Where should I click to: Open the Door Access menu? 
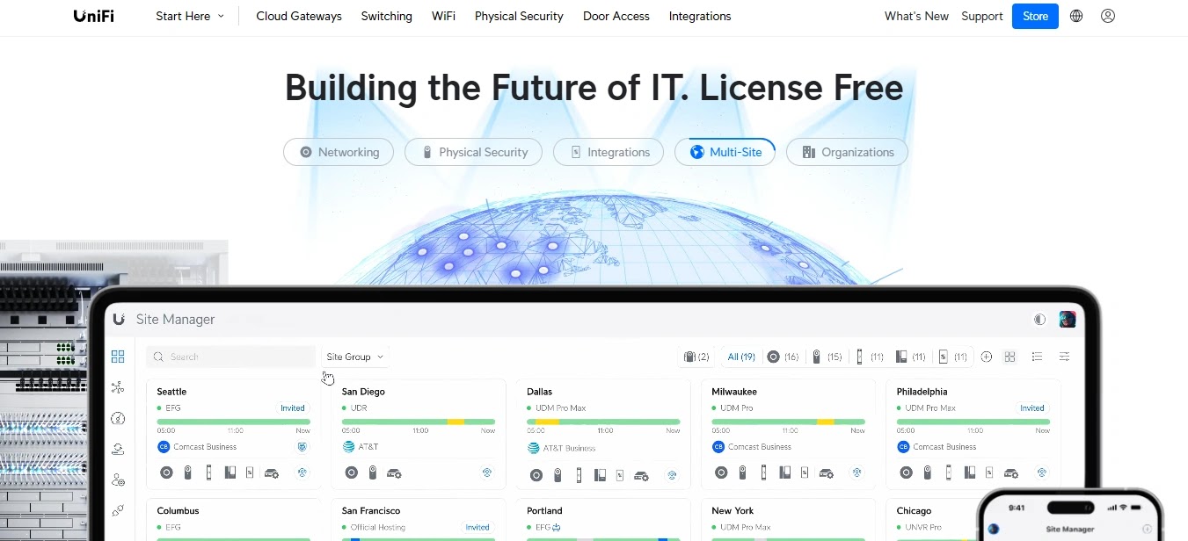616,16
